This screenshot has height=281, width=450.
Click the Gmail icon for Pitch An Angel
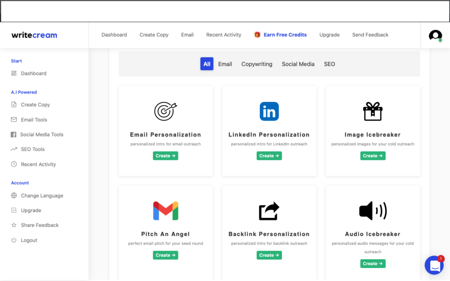[166, 211]
